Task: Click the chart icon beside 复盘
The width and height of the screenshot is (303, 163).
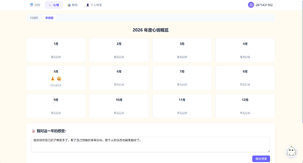Action: click(x=69, y=5)
